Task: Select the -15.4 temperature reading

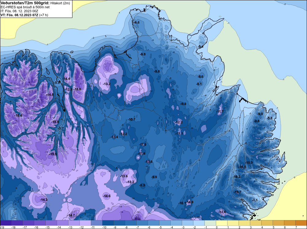Action: click(18, 116)
